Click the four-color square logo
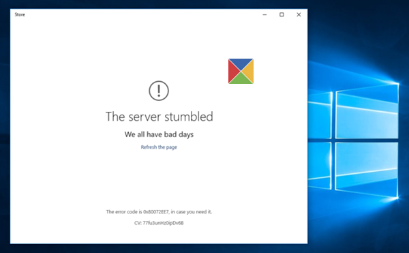The image size is (409, 253). [241, 71]
